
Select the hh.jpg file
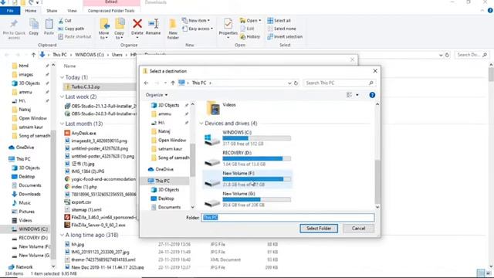coord(74,245)
